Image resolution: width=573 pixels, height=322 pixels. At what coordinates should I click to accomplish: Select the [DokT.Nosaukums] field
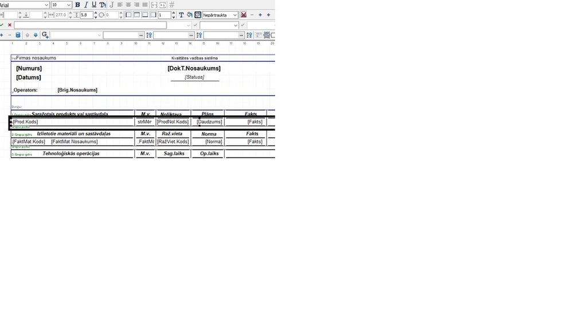click(194, 68)
